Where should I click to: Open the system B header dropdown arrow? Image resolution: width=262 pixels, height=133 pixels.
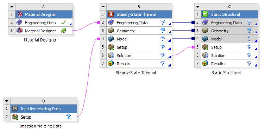103,7
